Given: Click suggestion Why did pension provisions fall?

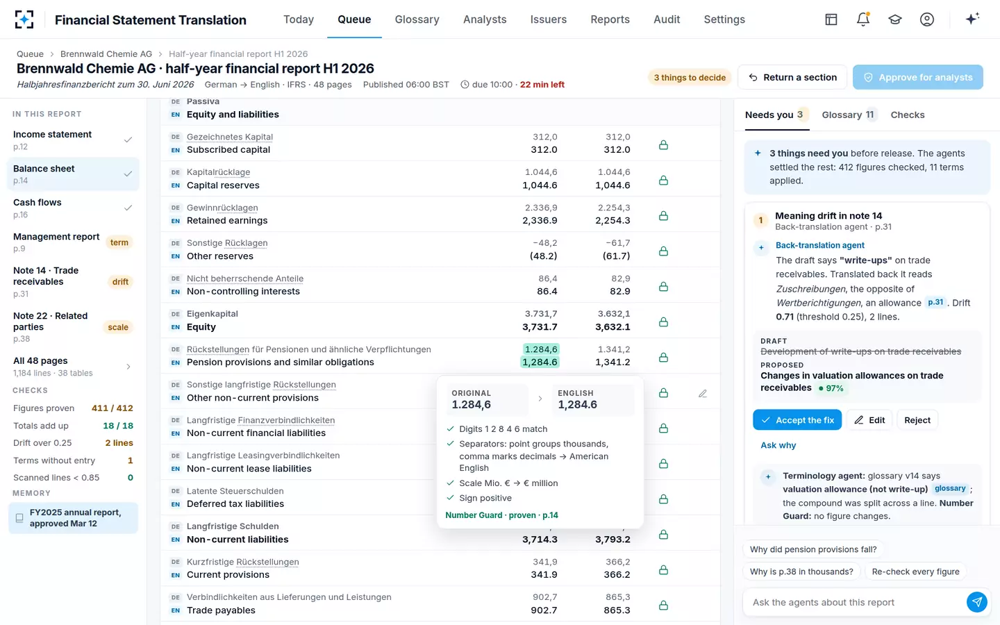Looking at the screenshot, I should pos(813,549).
